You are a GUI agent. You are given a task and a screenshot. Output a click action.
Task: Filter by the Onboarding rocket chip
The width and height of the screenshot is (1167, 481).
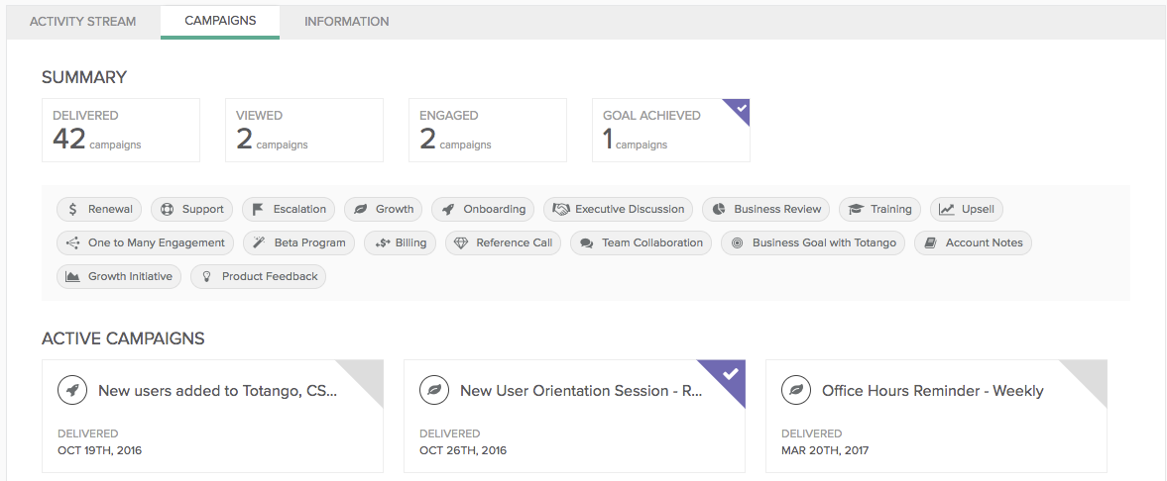click(483, 209)
